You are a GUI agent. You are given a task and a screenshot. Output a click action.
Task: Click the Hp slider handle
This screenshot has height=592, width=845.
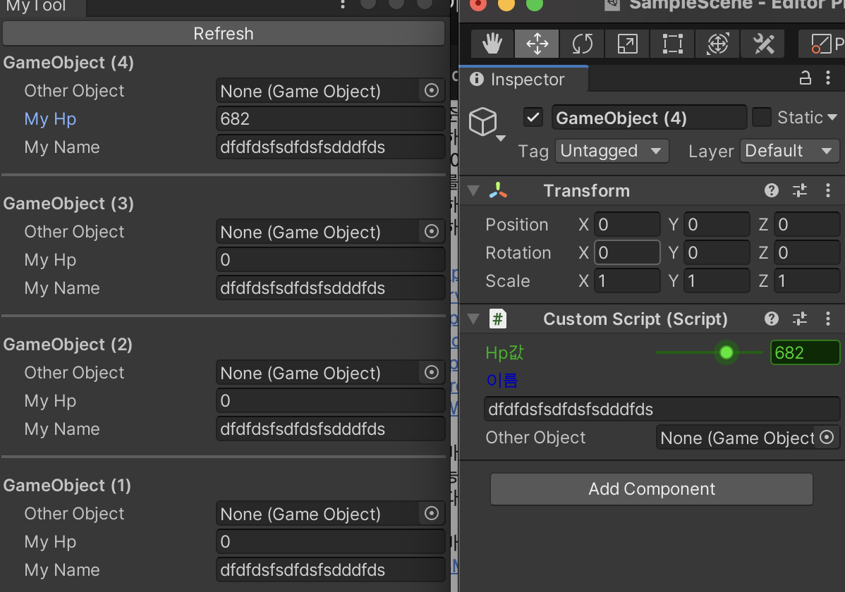pos(727,352)
